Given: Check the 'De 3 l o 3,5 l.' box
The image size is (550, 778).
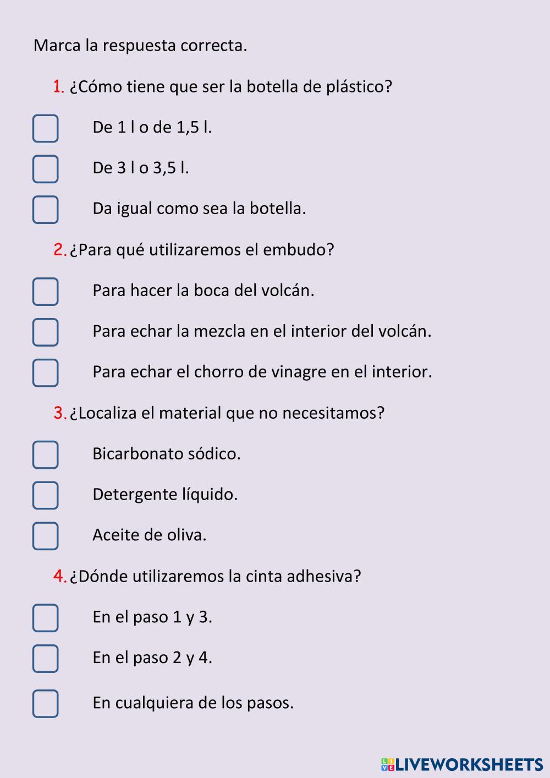Looking at the screenshot, I should coord(45,169).
